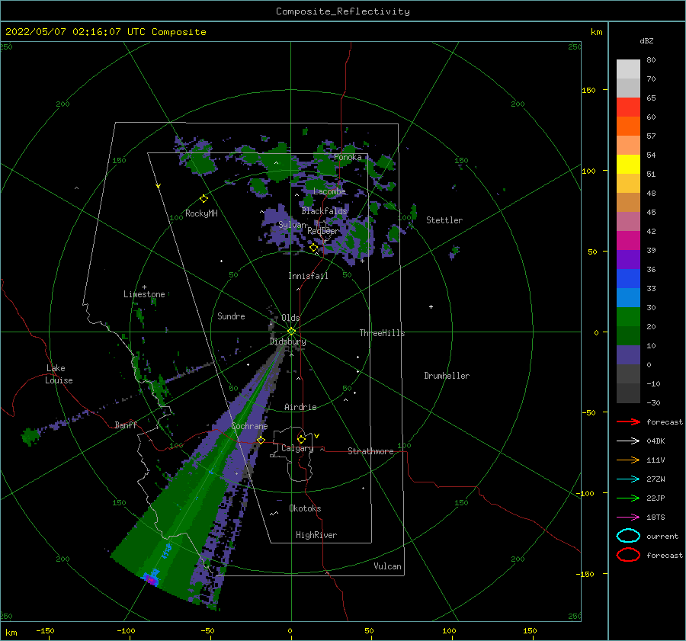
Task: Click the cyan current ellipse icon
Action: tap(628, 536)
